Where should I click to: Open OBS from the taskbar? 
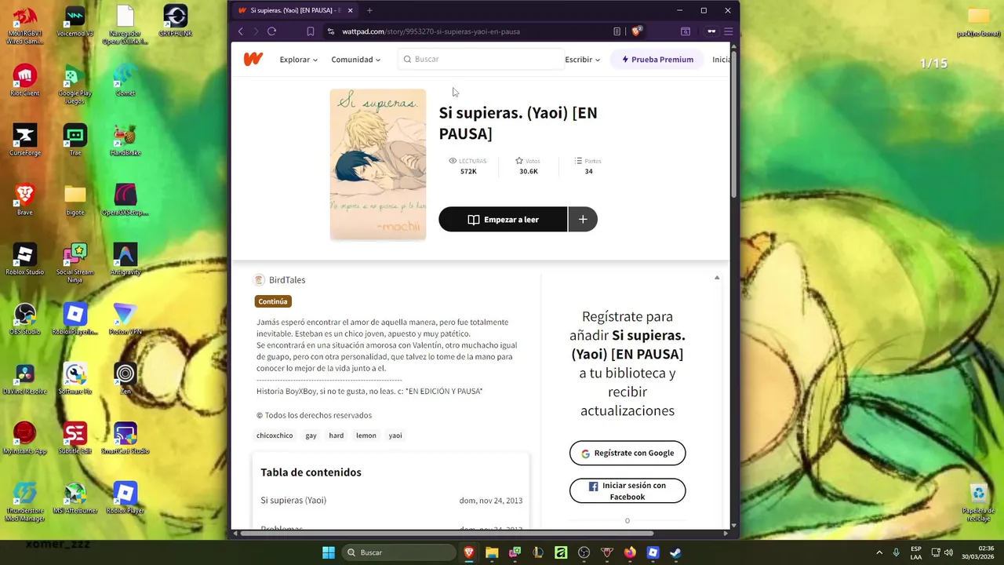tap(584, 552)
